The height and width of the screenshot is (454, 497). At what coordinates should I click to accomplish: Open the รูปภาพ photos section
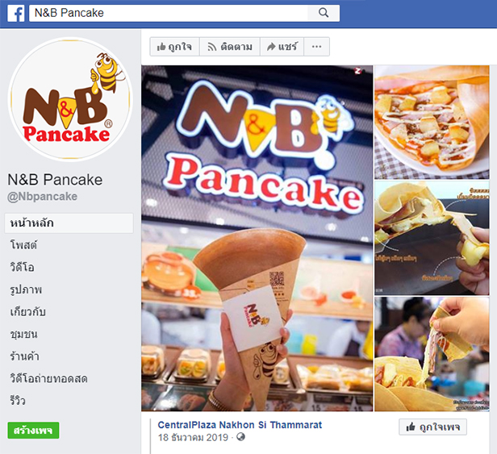[x=26, y=289]
